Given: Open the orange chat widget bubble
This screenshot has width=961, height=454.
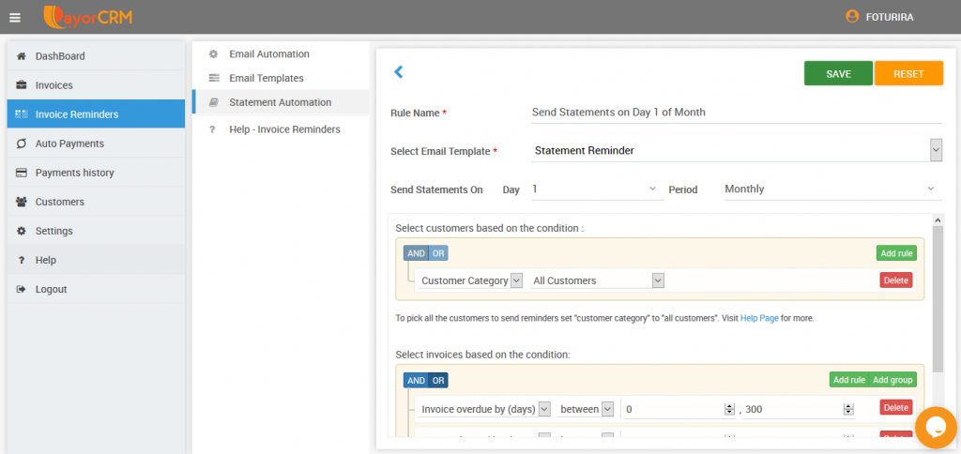Looking at the screenshot, I should coord(935,427).
